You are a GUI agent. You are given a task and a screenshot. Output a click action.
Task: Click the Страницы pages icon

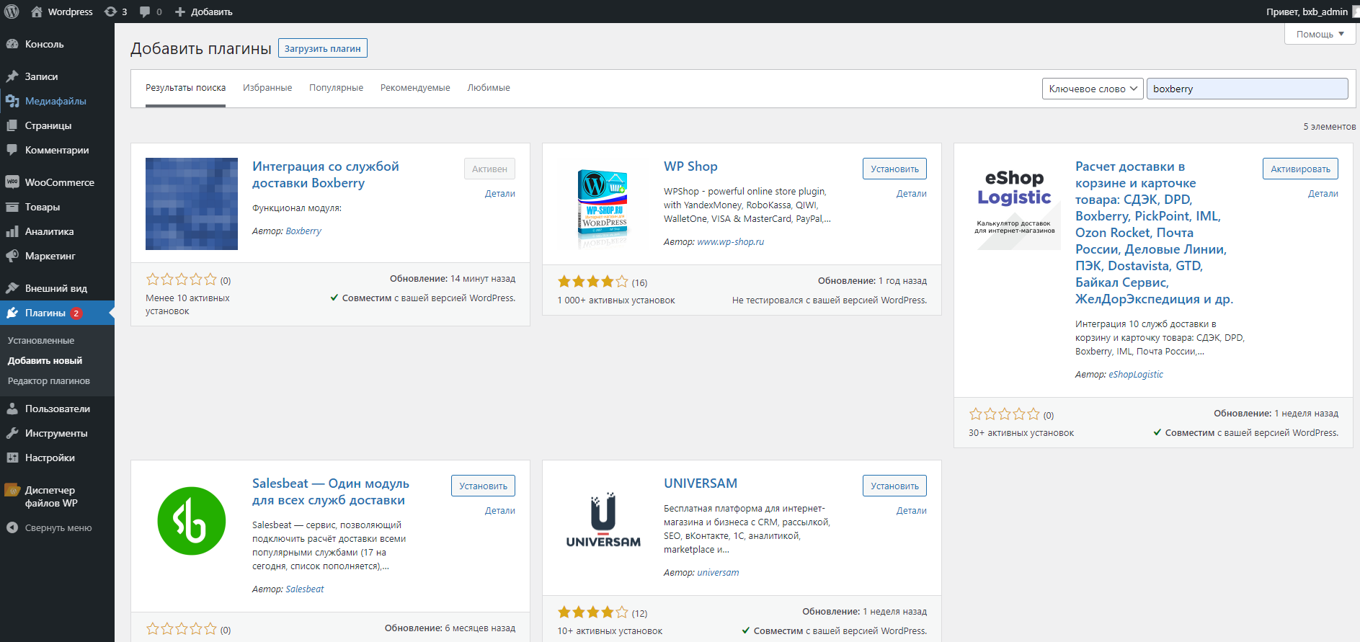pyautogui.click(x=12, y=125)
